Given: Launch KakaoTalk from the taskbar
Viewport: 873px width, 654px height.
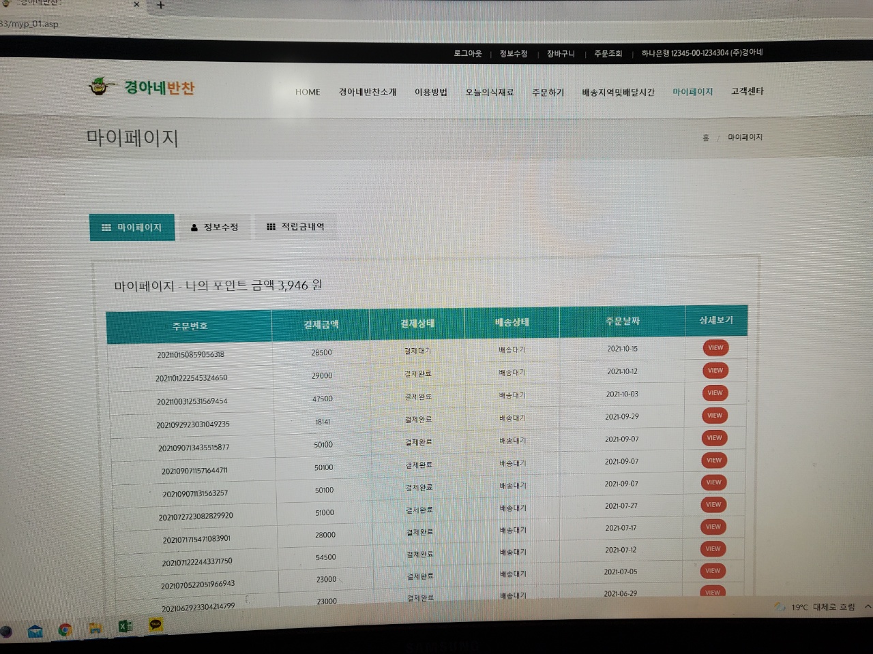Looking at the screenshot, I should [156, 625].
